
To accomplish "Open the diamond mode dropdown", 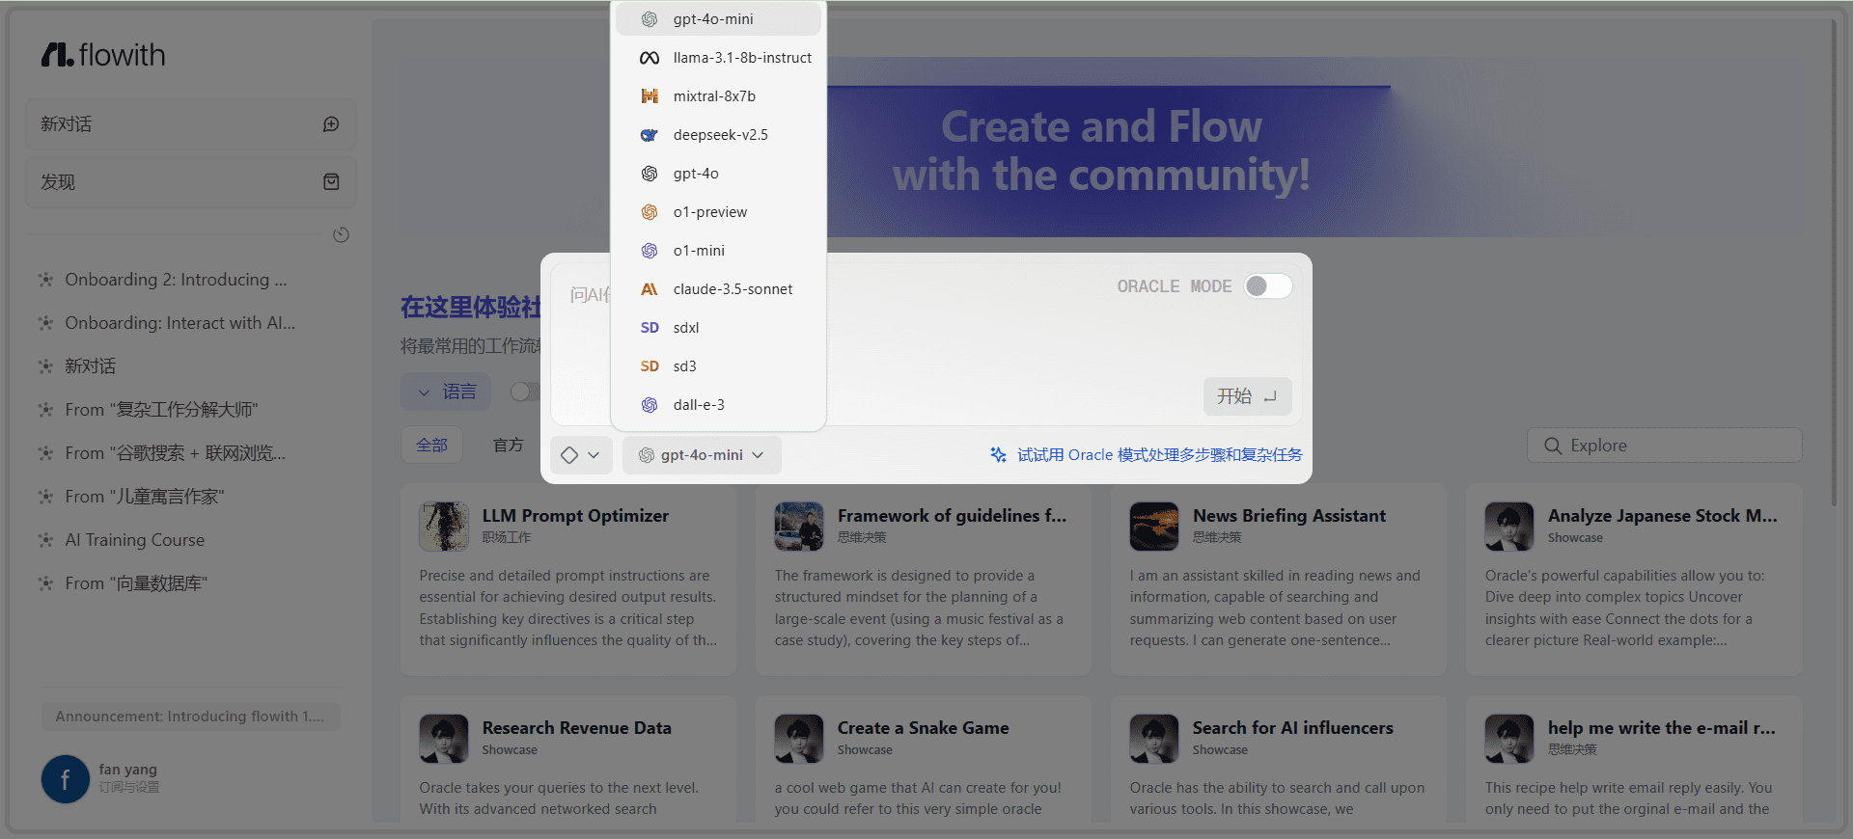I will (x=581, y=455).
